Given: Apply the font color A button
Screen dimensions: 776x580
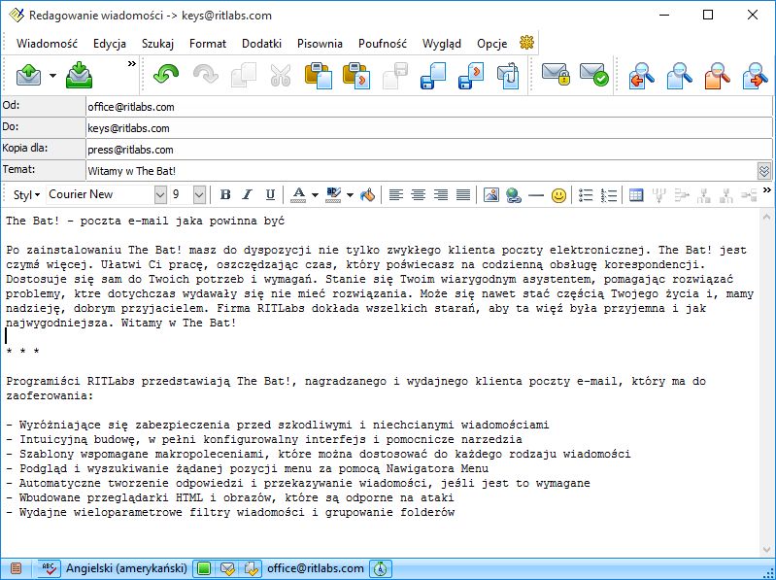Looking at the screenshot, I should [x=298, y=195].
